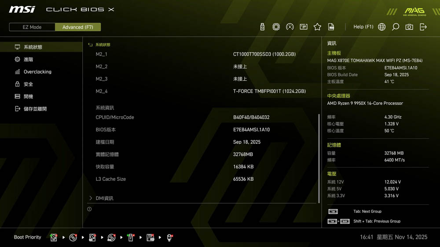Expand the DMI資訊 section

click(104, 198)
